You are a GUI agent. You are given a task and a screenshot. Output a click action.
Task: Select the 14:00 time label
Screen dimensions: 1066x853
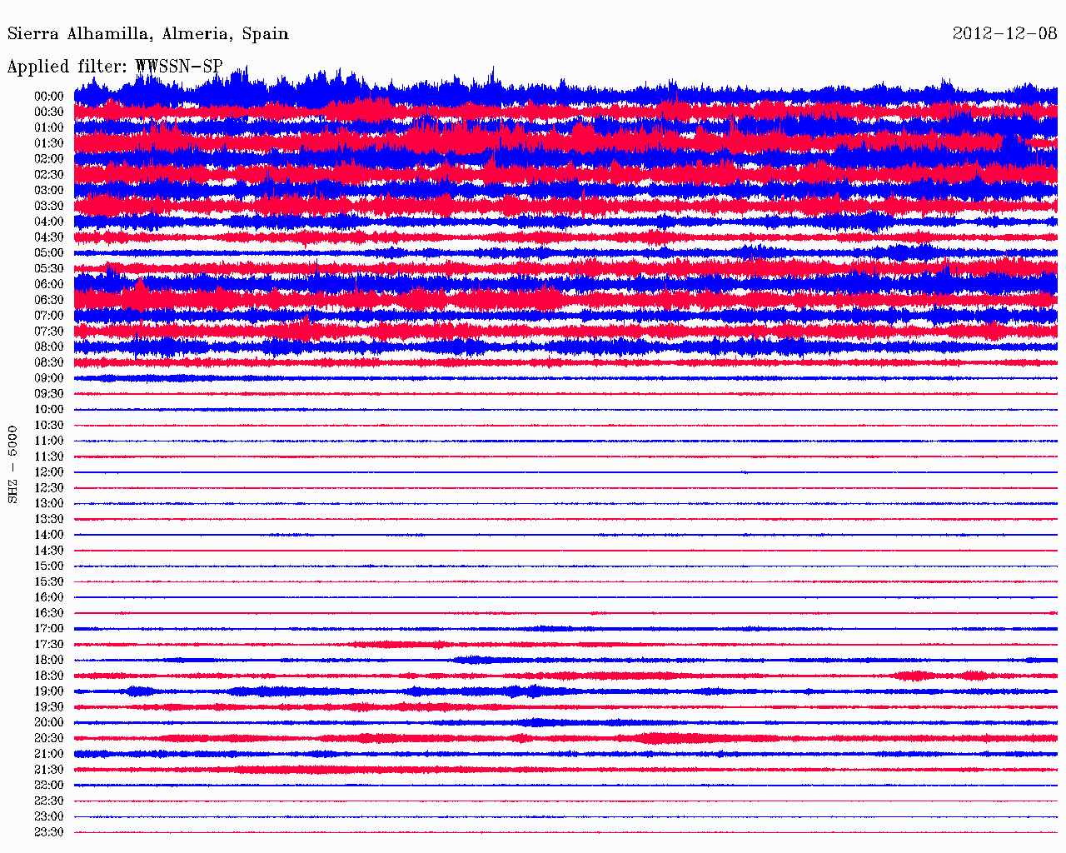click(x=49, y=536)
